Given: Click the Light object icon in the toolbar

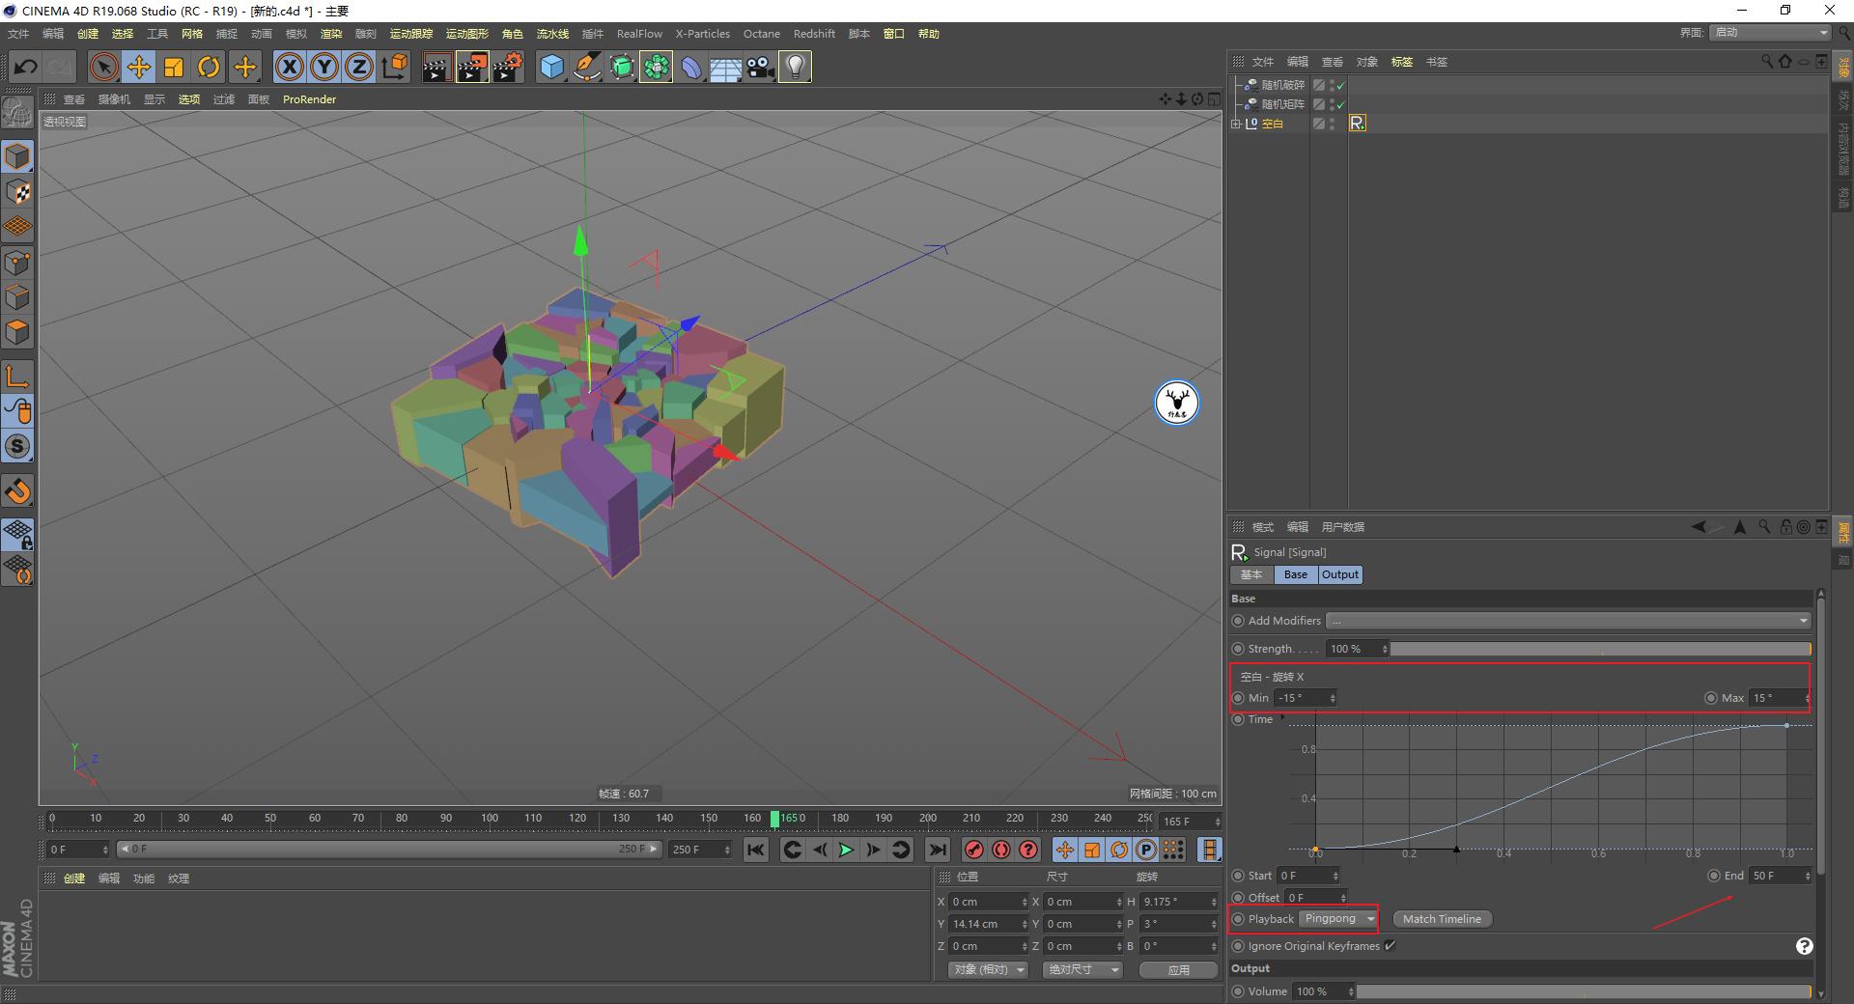Looking at the screenshot, I should 795,67.
